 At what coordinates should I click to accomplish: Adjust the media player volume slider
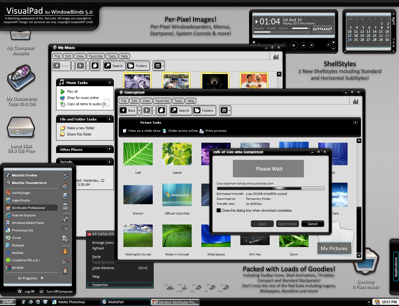[x=301, y=28]
